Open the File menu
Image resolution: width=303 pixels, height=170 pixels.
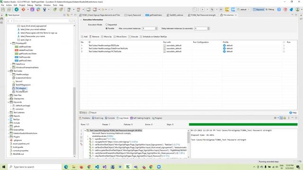2,5
